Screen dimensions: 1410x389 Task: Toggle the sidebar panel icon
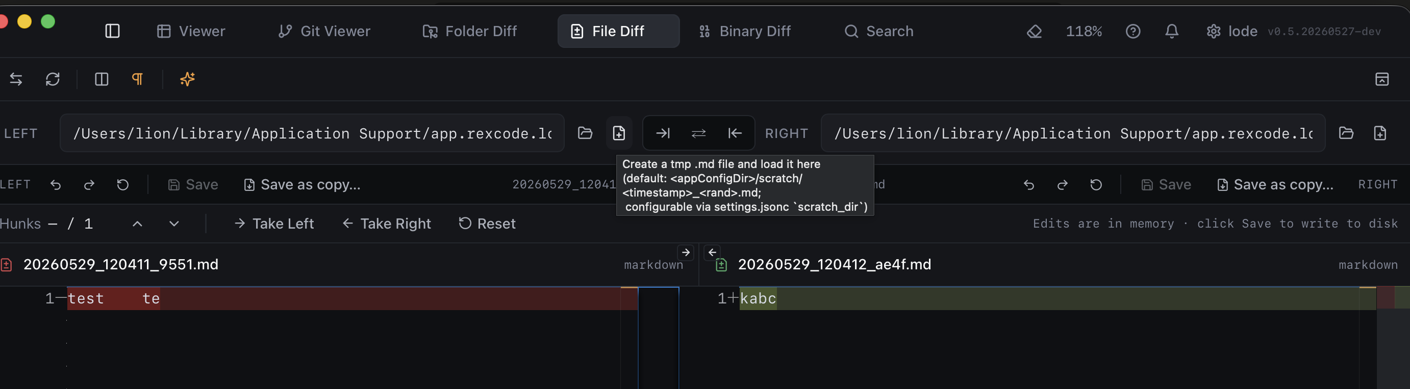pos(112,31)
